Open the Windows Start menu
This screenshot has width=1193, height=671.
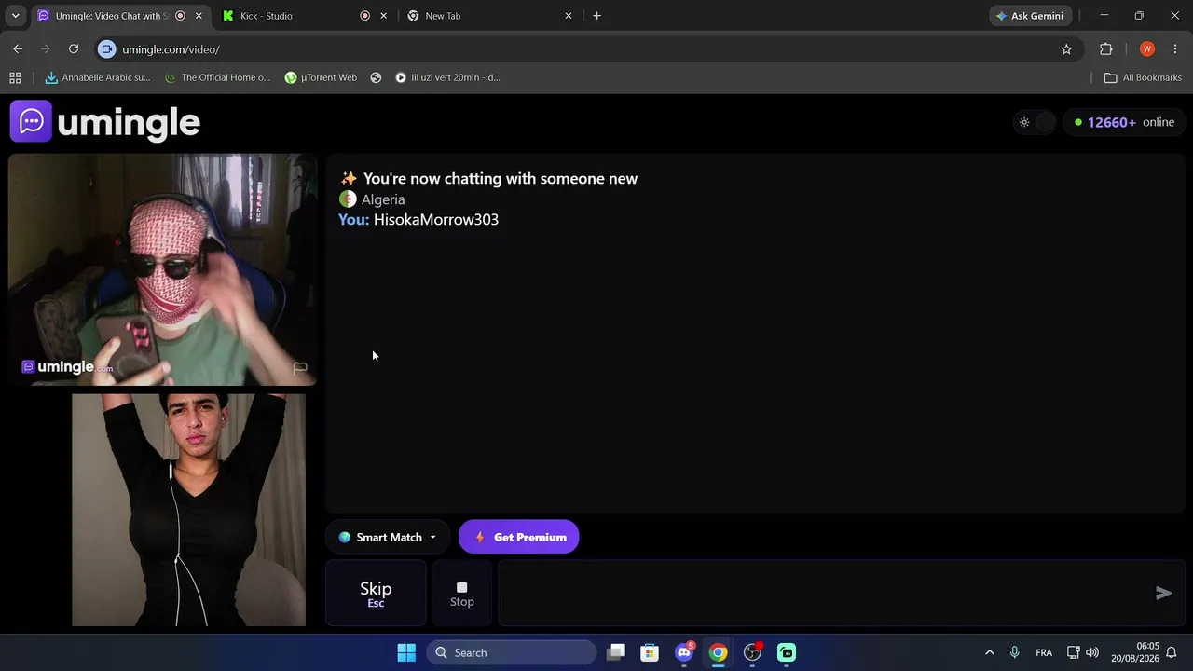406,652
